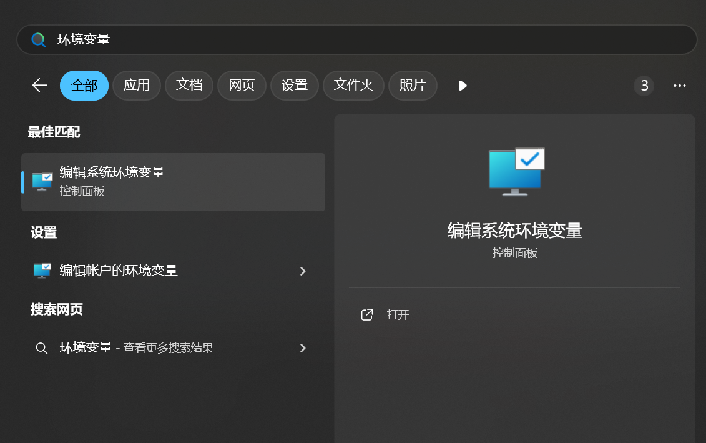Click the open-external icon next to 打开
706x443 pixels.
367,314
